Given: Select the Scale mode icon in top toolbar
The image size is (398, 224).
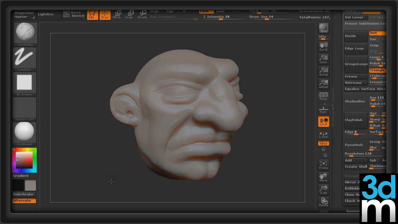Looking at the screenshot, I should tap(129, 14).
